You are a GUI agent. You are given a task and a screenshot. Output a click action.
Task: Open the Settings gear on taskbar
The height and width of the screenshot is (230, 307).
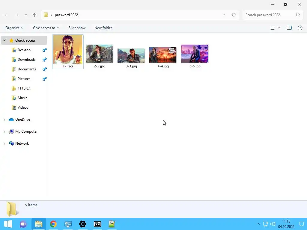coord(83,224)
